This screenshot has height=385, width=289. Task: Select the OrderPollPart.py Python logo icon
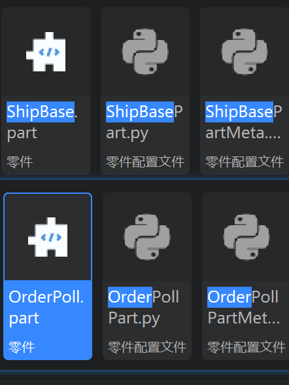147,237
